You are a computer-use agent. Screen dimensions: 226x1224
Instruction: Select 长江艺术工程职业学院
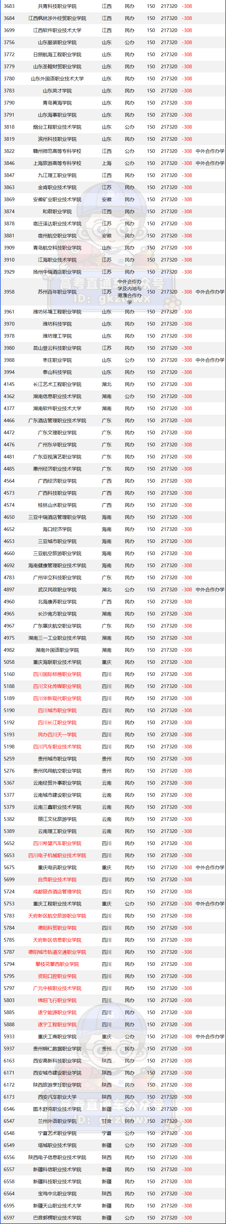tap(57, 384)
